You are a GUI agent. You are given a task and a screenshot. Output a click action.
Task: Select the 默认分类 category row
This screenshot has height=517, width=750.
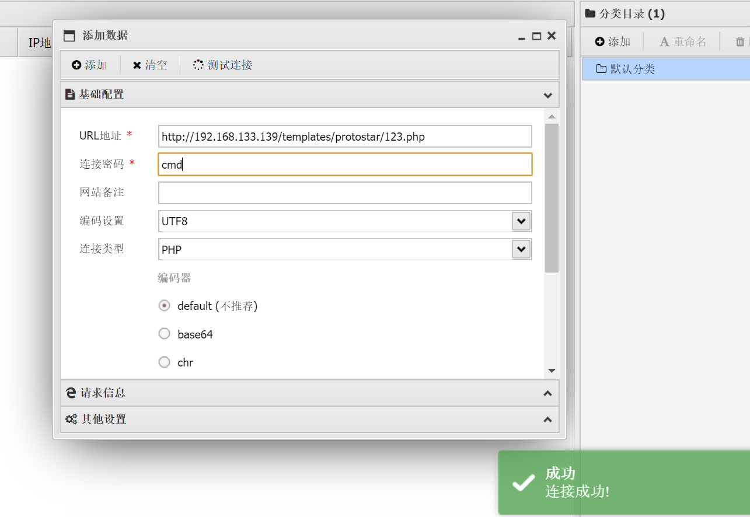tap(666, 69)
